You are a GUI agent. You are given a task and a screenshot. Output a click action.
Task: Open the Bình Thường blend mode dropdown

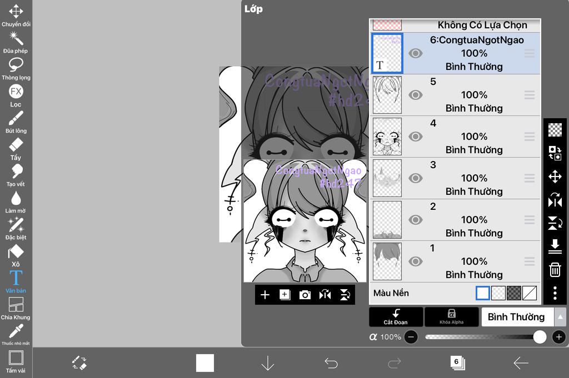[x=517, y=317]
